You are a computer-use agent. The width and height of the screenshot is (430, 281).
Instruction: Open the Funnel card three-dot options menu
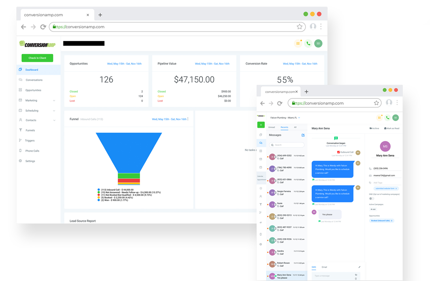188,119
